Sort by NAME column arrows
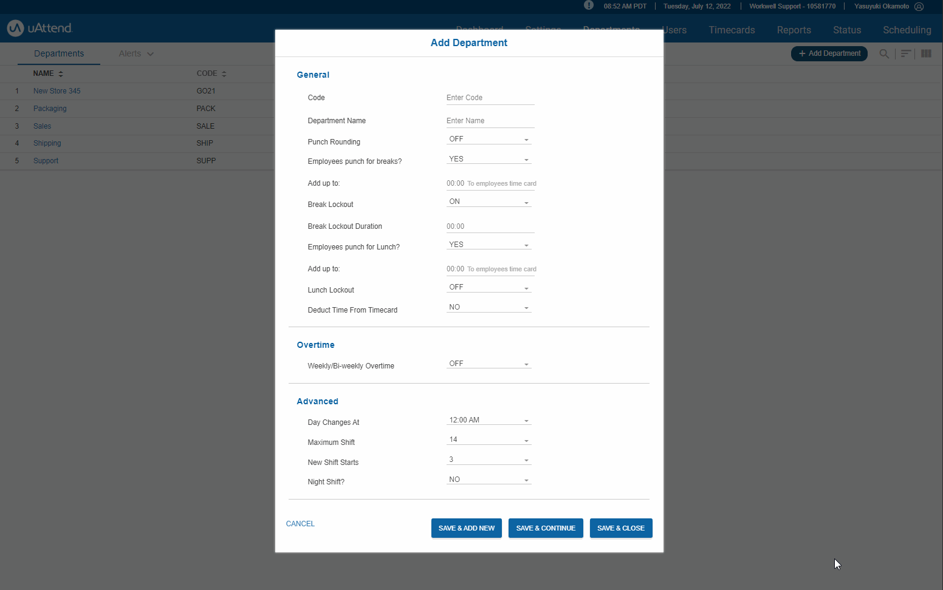Viewport: 943px width, 590px height. pos(61,73)
